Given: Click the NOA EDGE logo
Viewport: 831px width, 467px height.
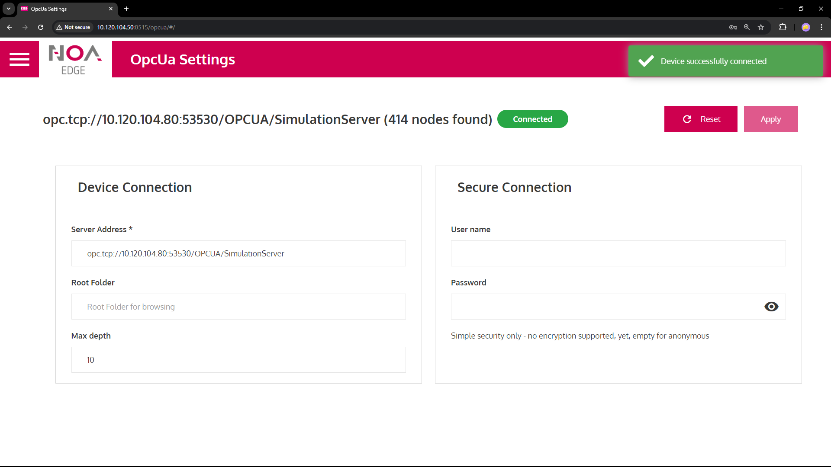Looking at the screenshot, I should 75,59.
